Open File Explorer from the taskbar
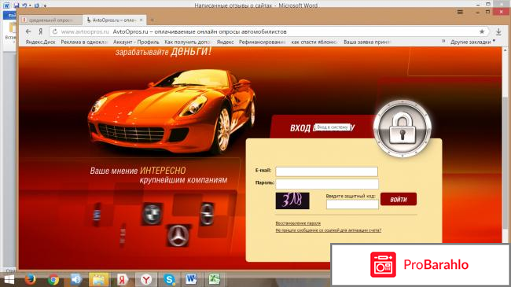This screenshot has height=287, width=511. coord(99,280)
